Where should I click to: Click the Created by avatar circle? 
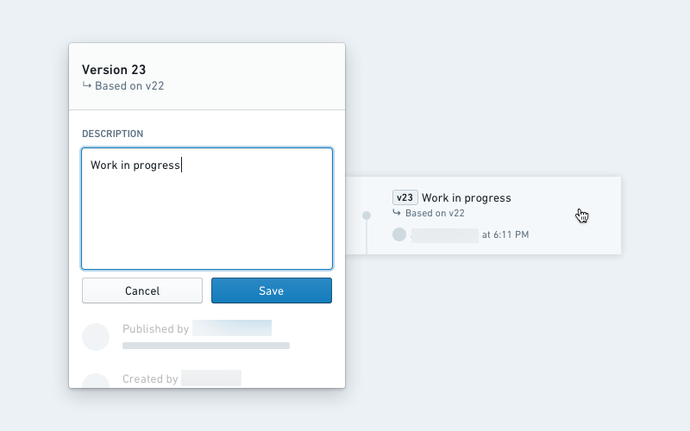pyautogui.click(x=96, y=381)
